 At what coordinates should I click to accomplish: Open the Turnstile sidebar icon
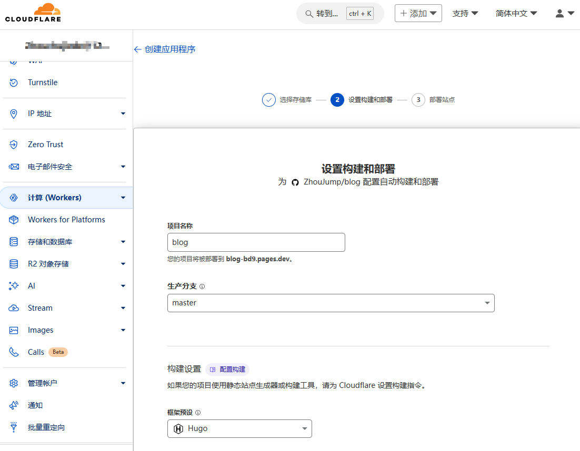coord(14,83)
